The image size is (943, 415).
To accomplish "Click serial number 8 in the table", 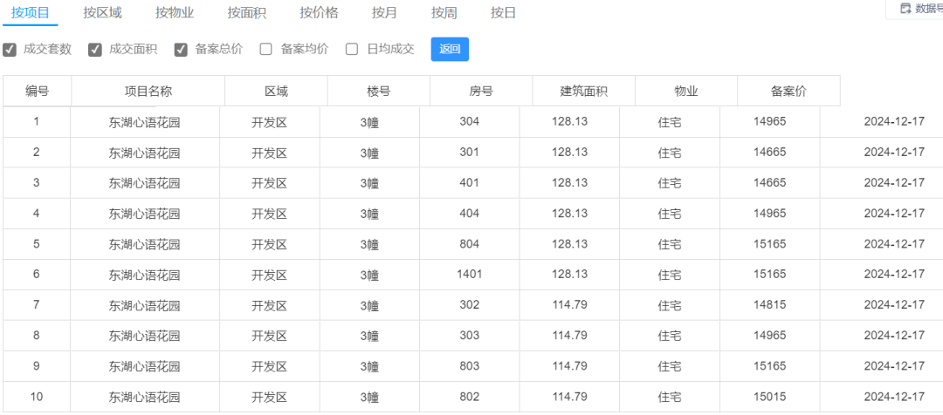I will tap(36, 335).
